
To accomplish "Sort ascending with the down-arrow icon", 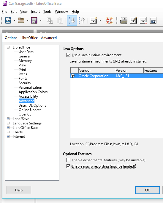I will click(x=72, y=21).
